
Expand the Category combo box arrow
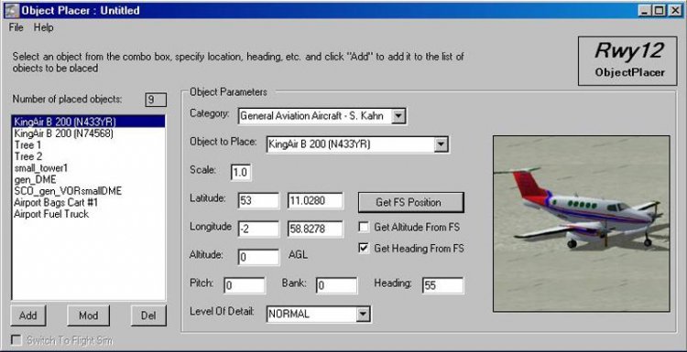(398, 116)
